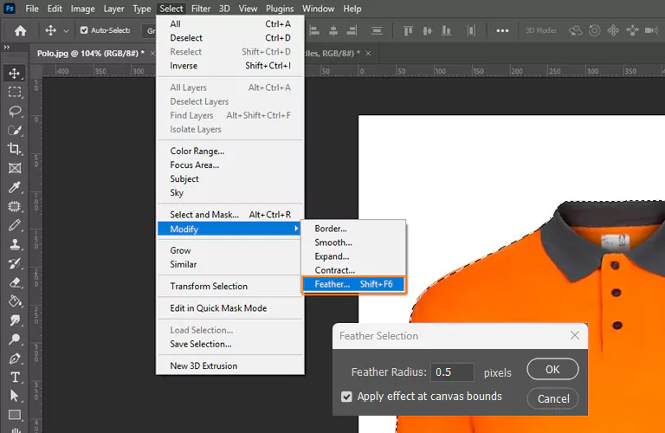Click the 3D pan icon
Image resolution: width=665 pixels, height=433 pixels.
pyautogui.click(x=613, y=30)
